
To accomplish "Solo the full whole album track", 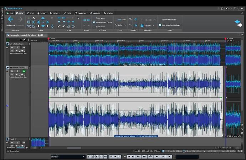I will click(17, 47).
